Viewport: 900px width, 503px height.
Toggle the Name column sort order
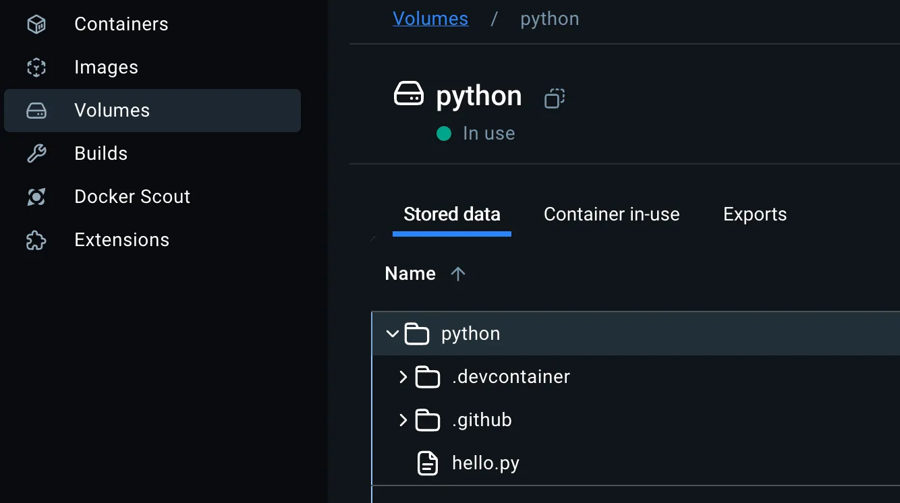[458, 273]
